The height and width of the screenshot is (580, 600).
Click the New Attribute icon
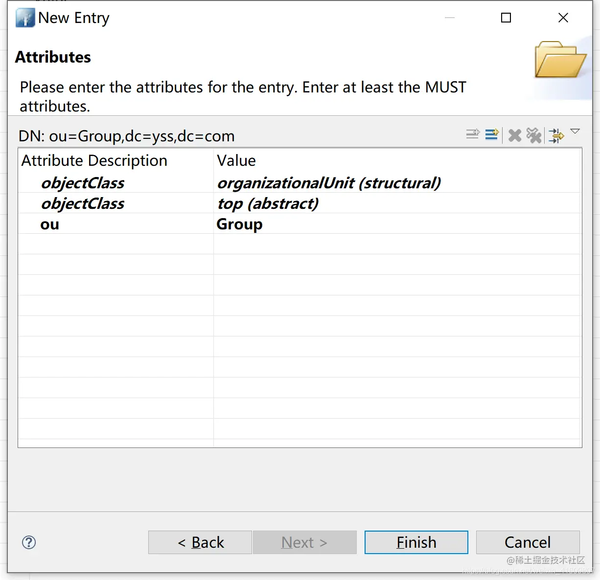(x=492, y=134)
